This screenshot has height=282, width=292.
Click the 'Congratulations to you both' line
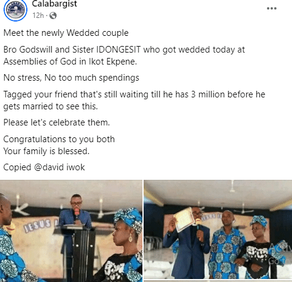click(x=59, y=139)
